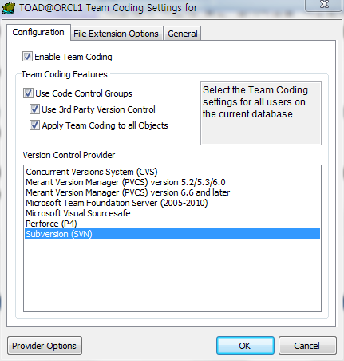Select Perforce (P4) in provider list
This screenshot has width=344, height=361.
coord(172,224)
